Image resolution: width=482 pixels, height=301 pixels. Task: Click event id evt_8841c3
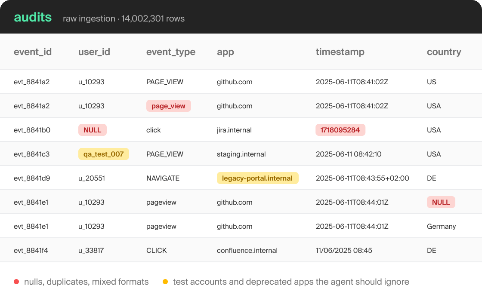[32, 154]
